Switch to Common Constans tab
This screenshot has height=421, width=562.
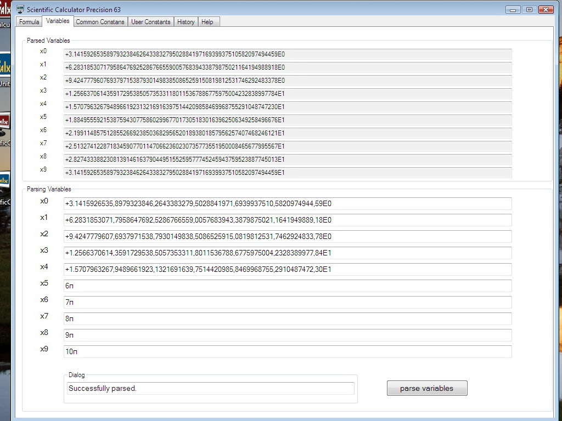click(x=100, y=22)
